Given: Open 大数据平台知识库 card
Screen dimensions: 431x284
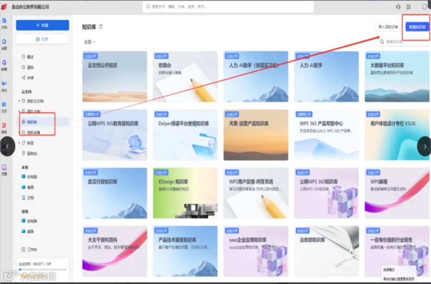Looking at the screenshot, I should 397,77.
